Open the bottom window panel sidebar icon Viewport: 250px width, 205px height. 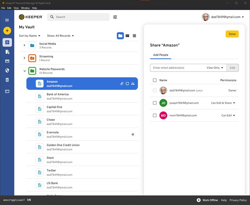click(x=7, y=91)
